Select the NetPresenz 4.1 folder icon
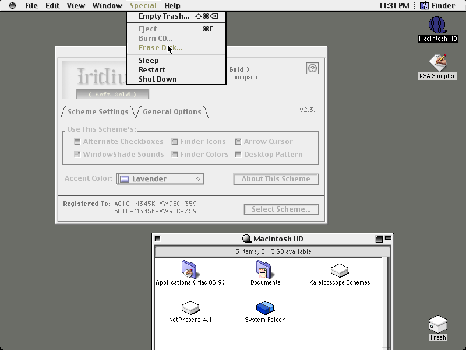The height and width of the screenshot is (350, 466). 190,308
